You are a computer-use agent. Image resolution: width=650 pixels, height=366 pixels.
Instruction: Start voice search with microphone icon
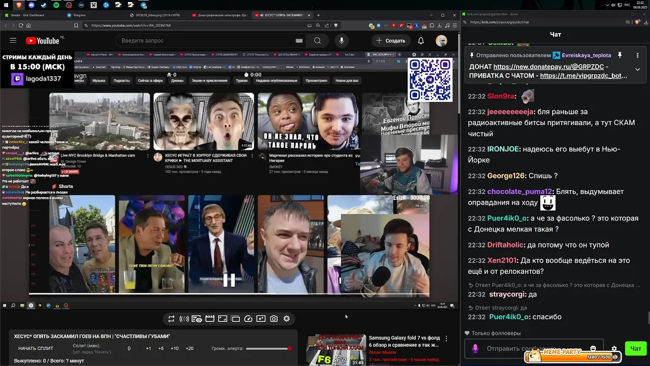pos(341,41)
